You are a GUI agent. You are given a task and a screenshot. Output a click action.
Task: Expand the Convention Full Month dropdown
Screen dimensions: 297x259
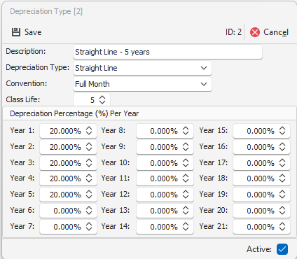pos(142,84)
